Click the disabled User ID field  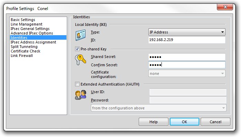188,92
